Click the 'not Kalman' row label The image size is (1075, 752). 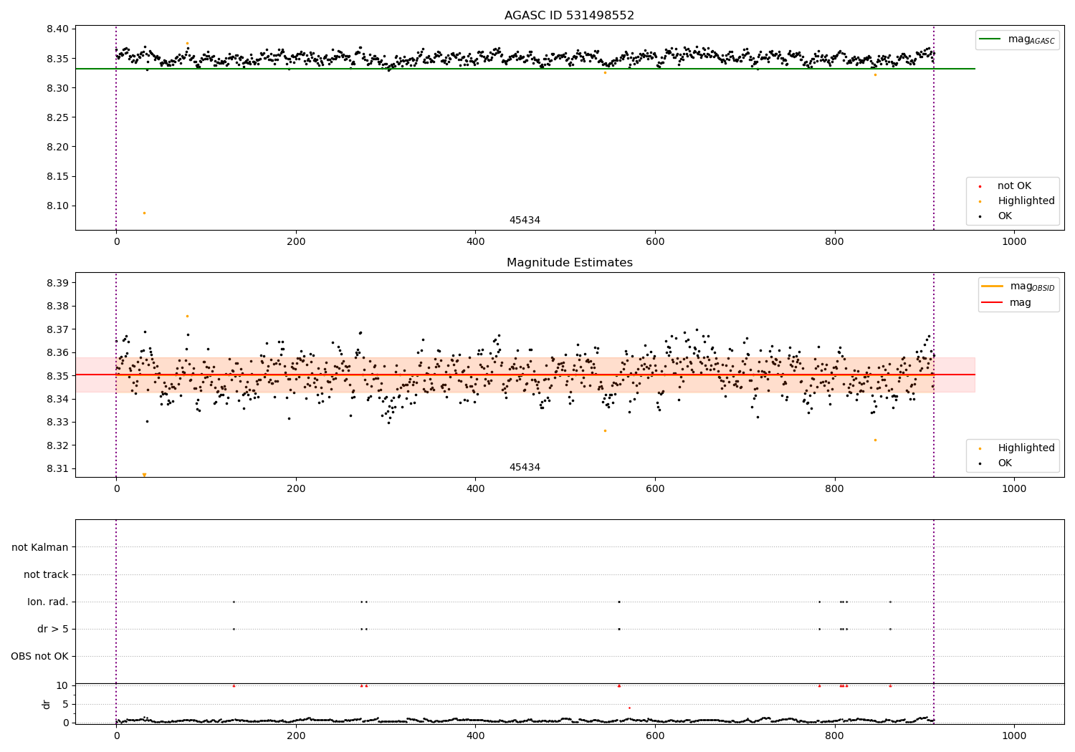[40, 547]
